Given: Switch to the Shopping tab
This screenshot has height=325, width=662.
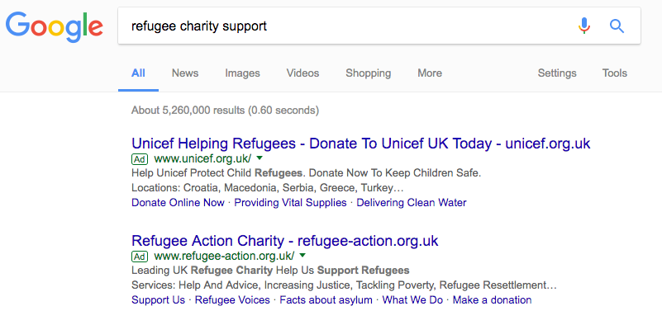Looking at the screenshot, I should pos(368,73).
